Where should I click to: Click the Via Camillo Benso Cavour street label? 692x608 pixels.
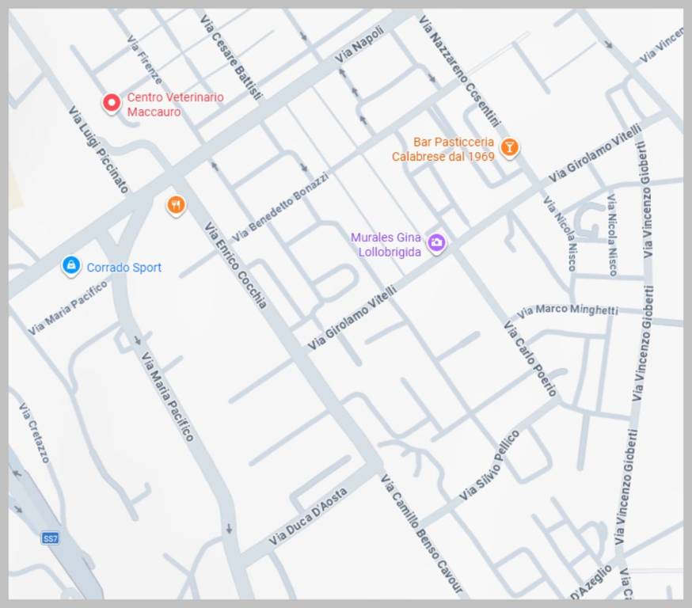click(420, 533)
